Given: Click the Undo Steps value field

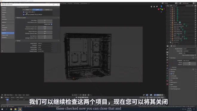Looking at the screenshot, I should click(45, 20).
